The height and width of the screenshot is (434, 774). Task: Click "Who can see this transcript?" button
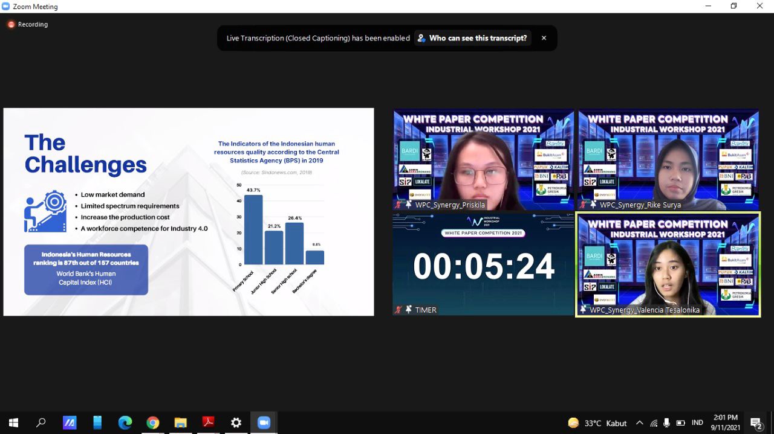472,38
